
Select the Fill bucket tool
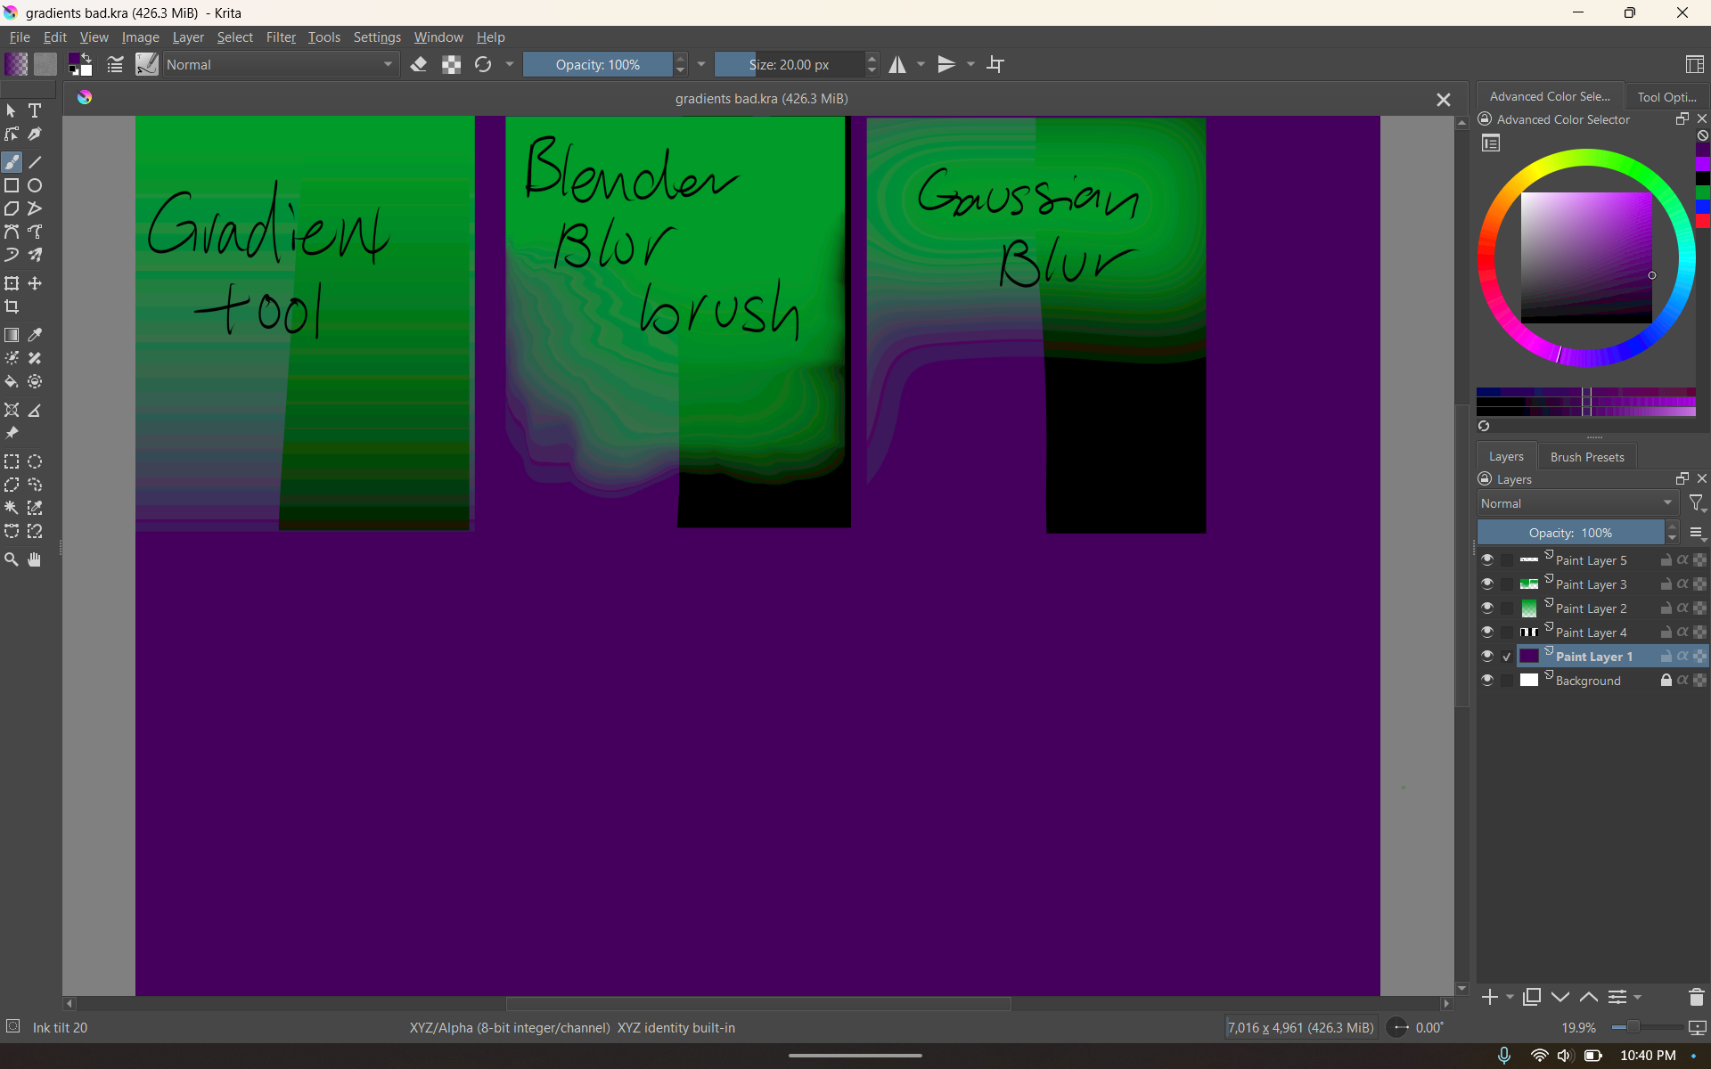coord(12,382)
